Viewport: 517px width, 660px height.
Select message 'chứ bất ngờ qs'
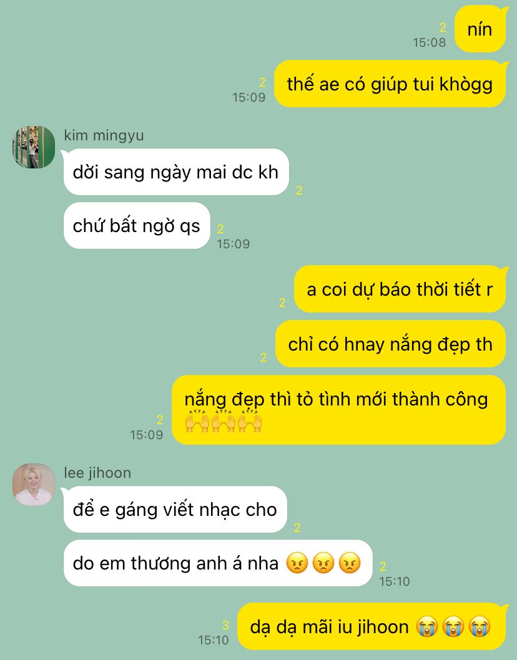click(137, 226)
